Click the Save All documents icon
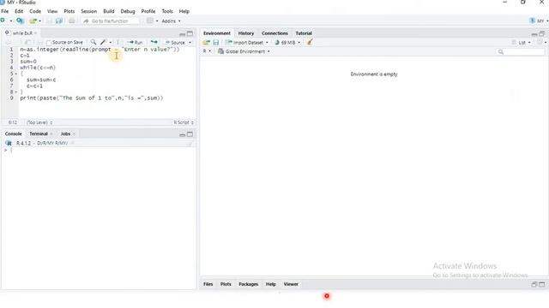 [59, 21]
